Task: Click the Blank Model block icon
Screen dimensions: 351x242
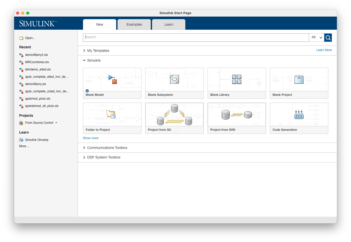Action: [113, 79]
